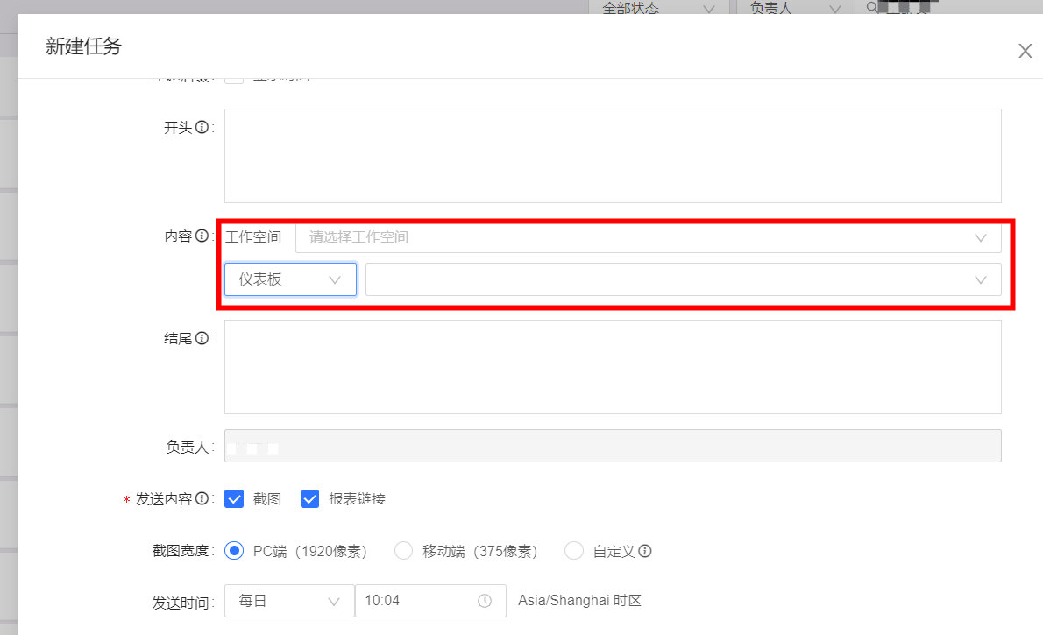This screenshot has height=635, width=1043.
Task: Choose the 自定义 width radio button
Action: click(x=574, y=551)
